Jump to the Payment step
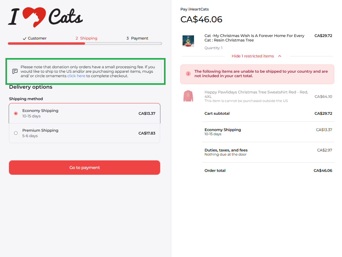The image size is (342, 257). click(x=137, y=38)
